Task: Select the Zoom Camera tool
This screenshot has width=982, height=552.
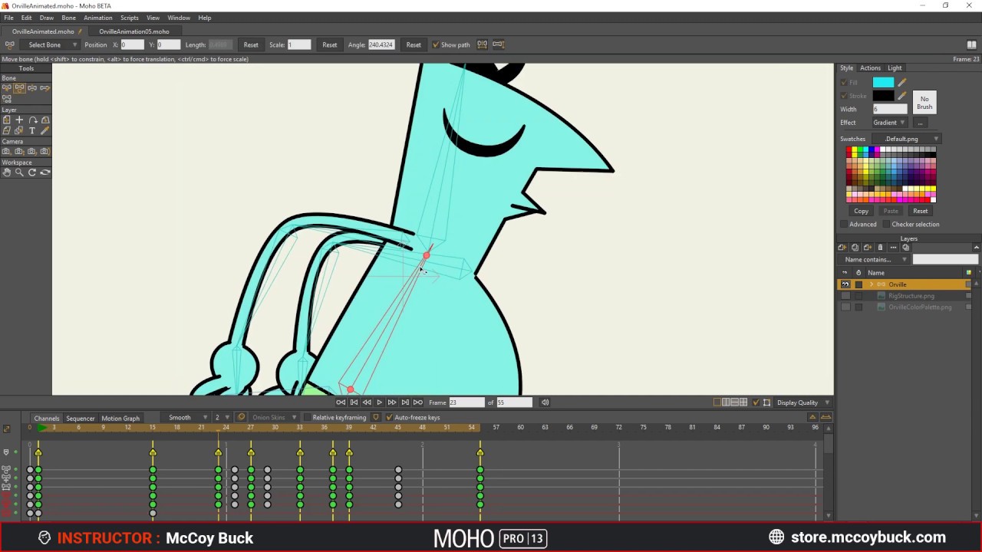Action: [x=19, y=152]
